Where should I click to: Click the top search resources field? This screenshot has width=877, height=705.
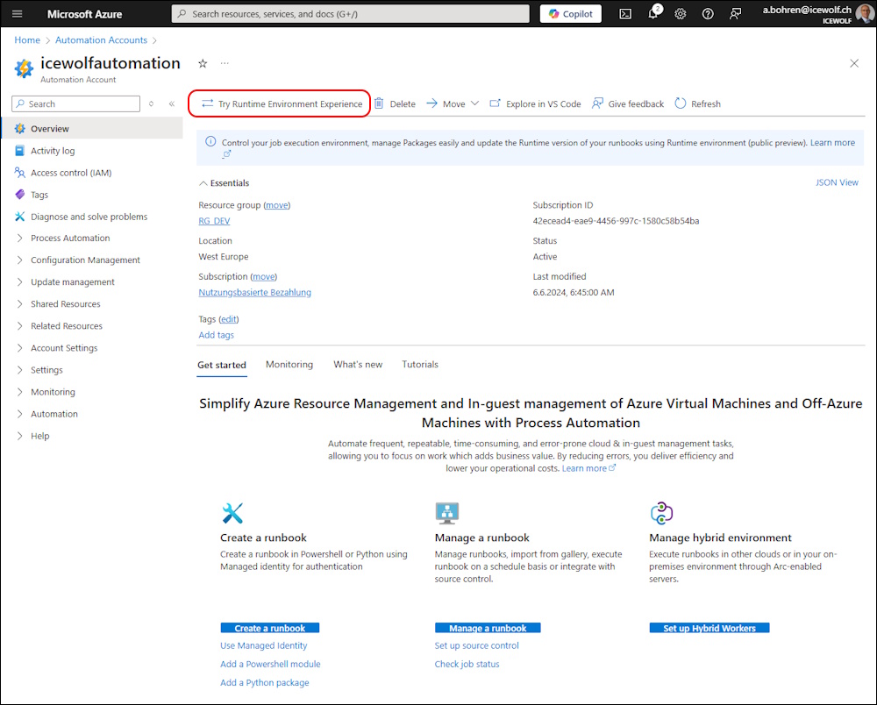(350, 14)
